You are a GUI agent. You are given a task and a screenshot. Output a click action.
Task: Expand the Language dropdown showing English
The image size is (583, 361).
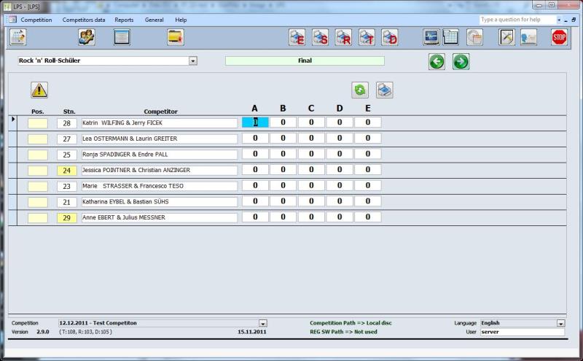[560, 323]
